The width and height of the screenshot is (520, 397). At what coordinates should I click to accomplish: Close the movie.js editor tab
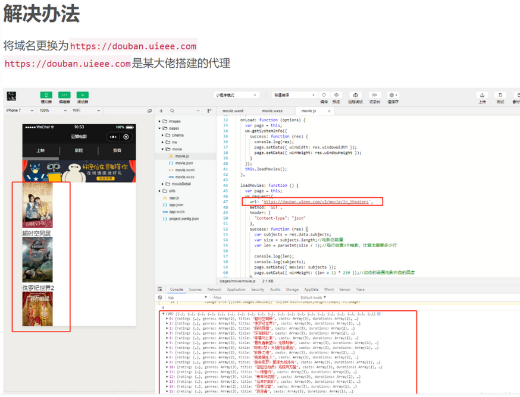pyautogui.click(x=329, y=111)
